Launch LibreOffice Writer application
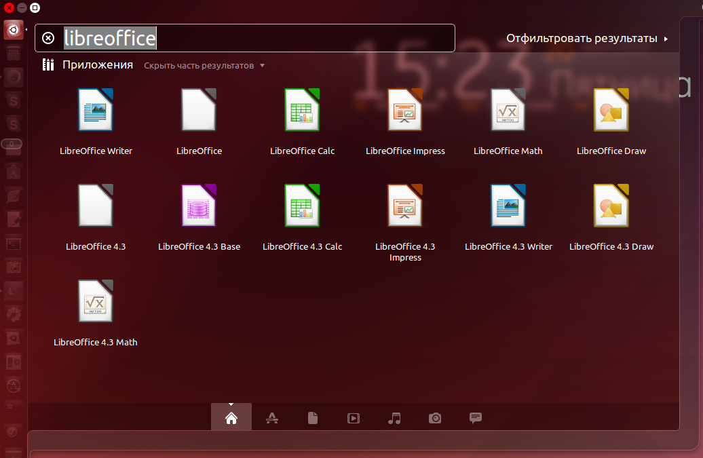This screenshot has height=458, width=703. (96, 110)
